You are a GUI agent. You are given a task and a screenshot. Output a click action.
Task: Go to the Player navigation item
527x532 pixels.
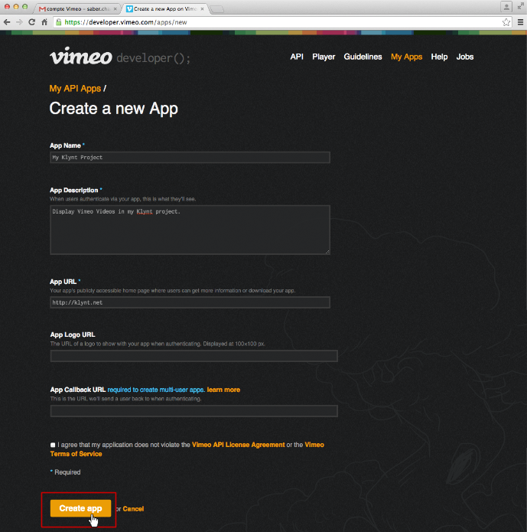pyautogui.click(x=324, y=57)
